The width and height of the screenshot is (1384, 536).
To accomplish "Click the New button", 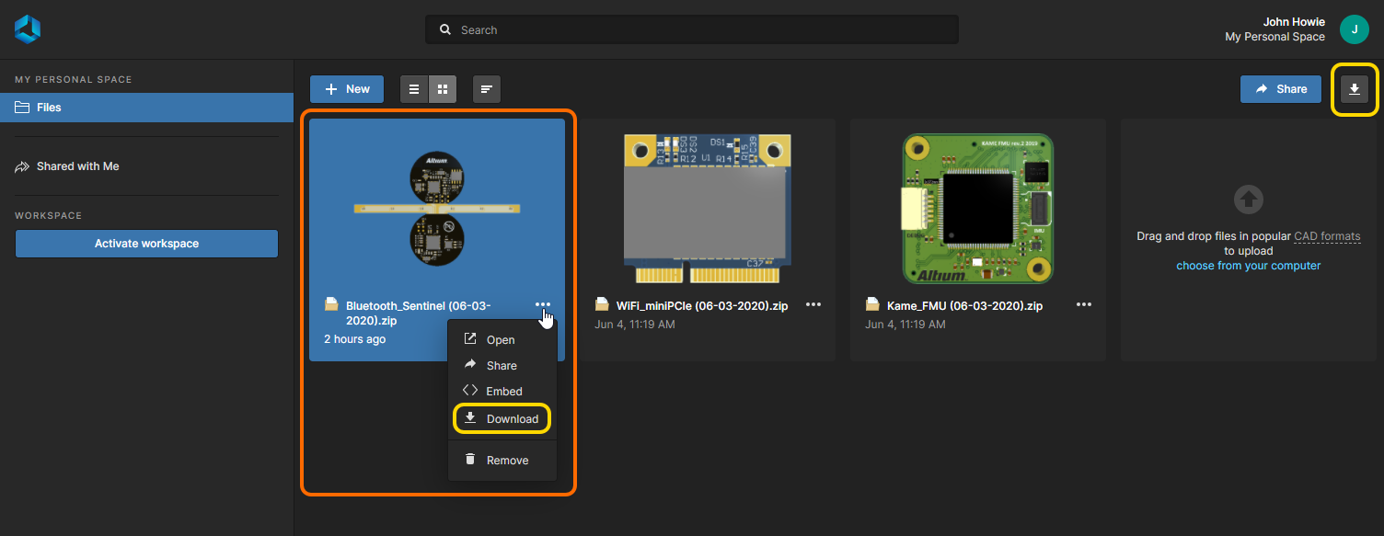I will [x=347, y=89].
